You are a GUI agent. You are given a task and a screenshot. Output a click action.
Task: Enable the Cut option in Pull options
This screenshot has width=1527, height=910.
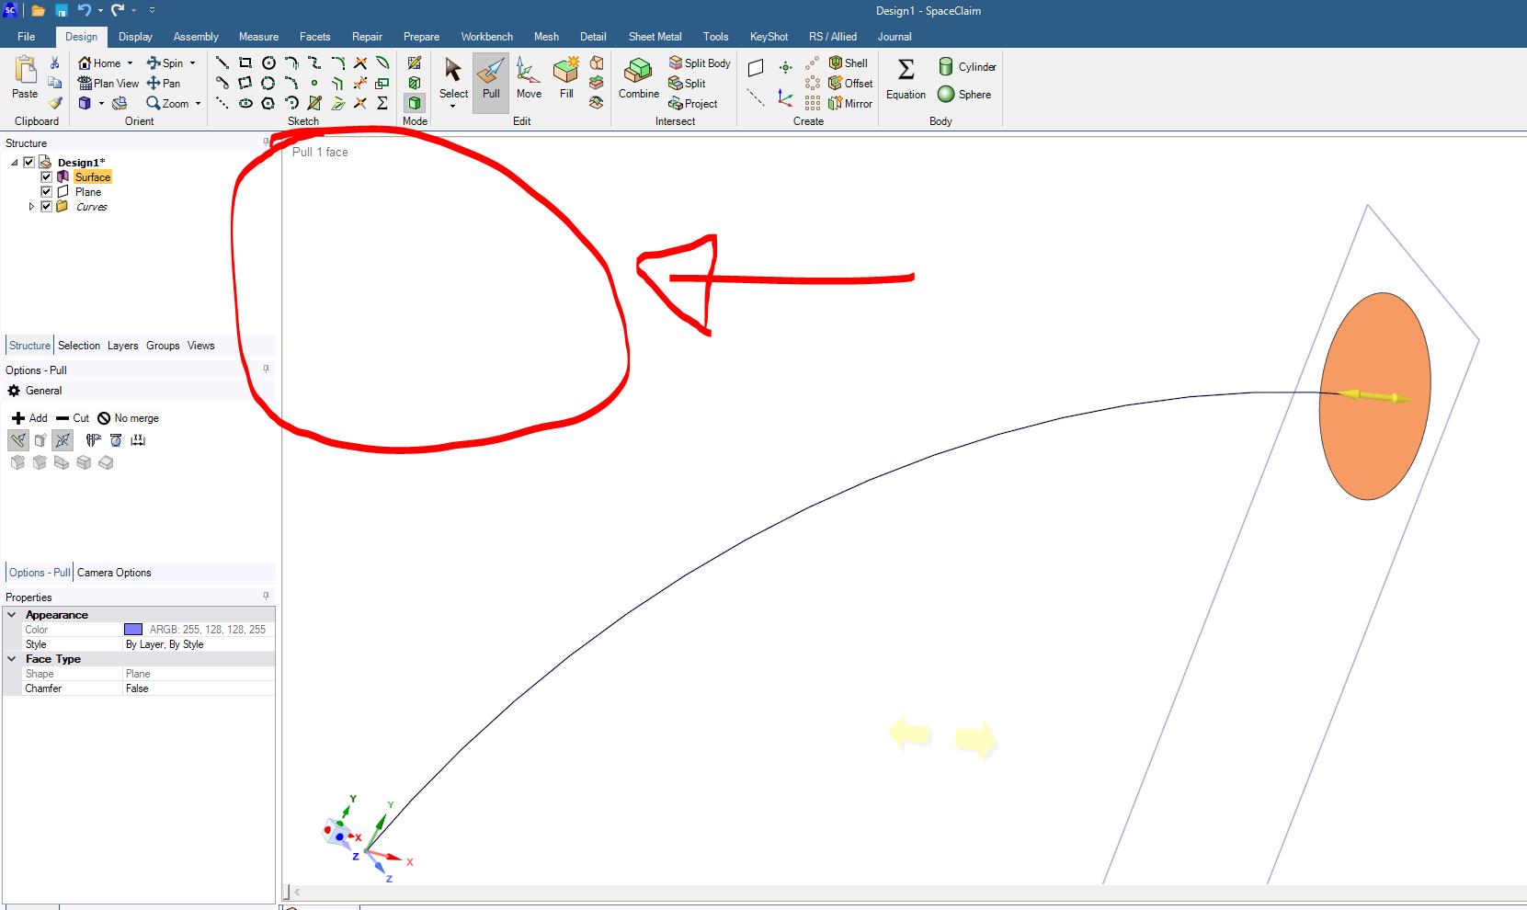pyautogui.click(x=72, y=417)
